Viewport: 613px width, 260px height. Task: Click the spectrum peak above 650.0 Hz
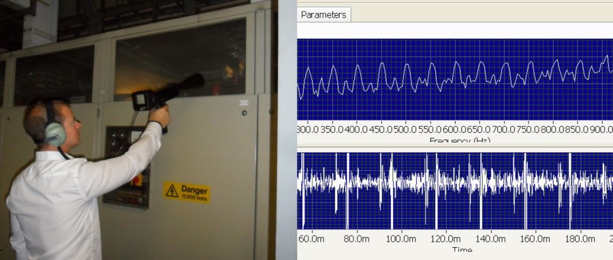pyautogui.click(x=480, y=63)
